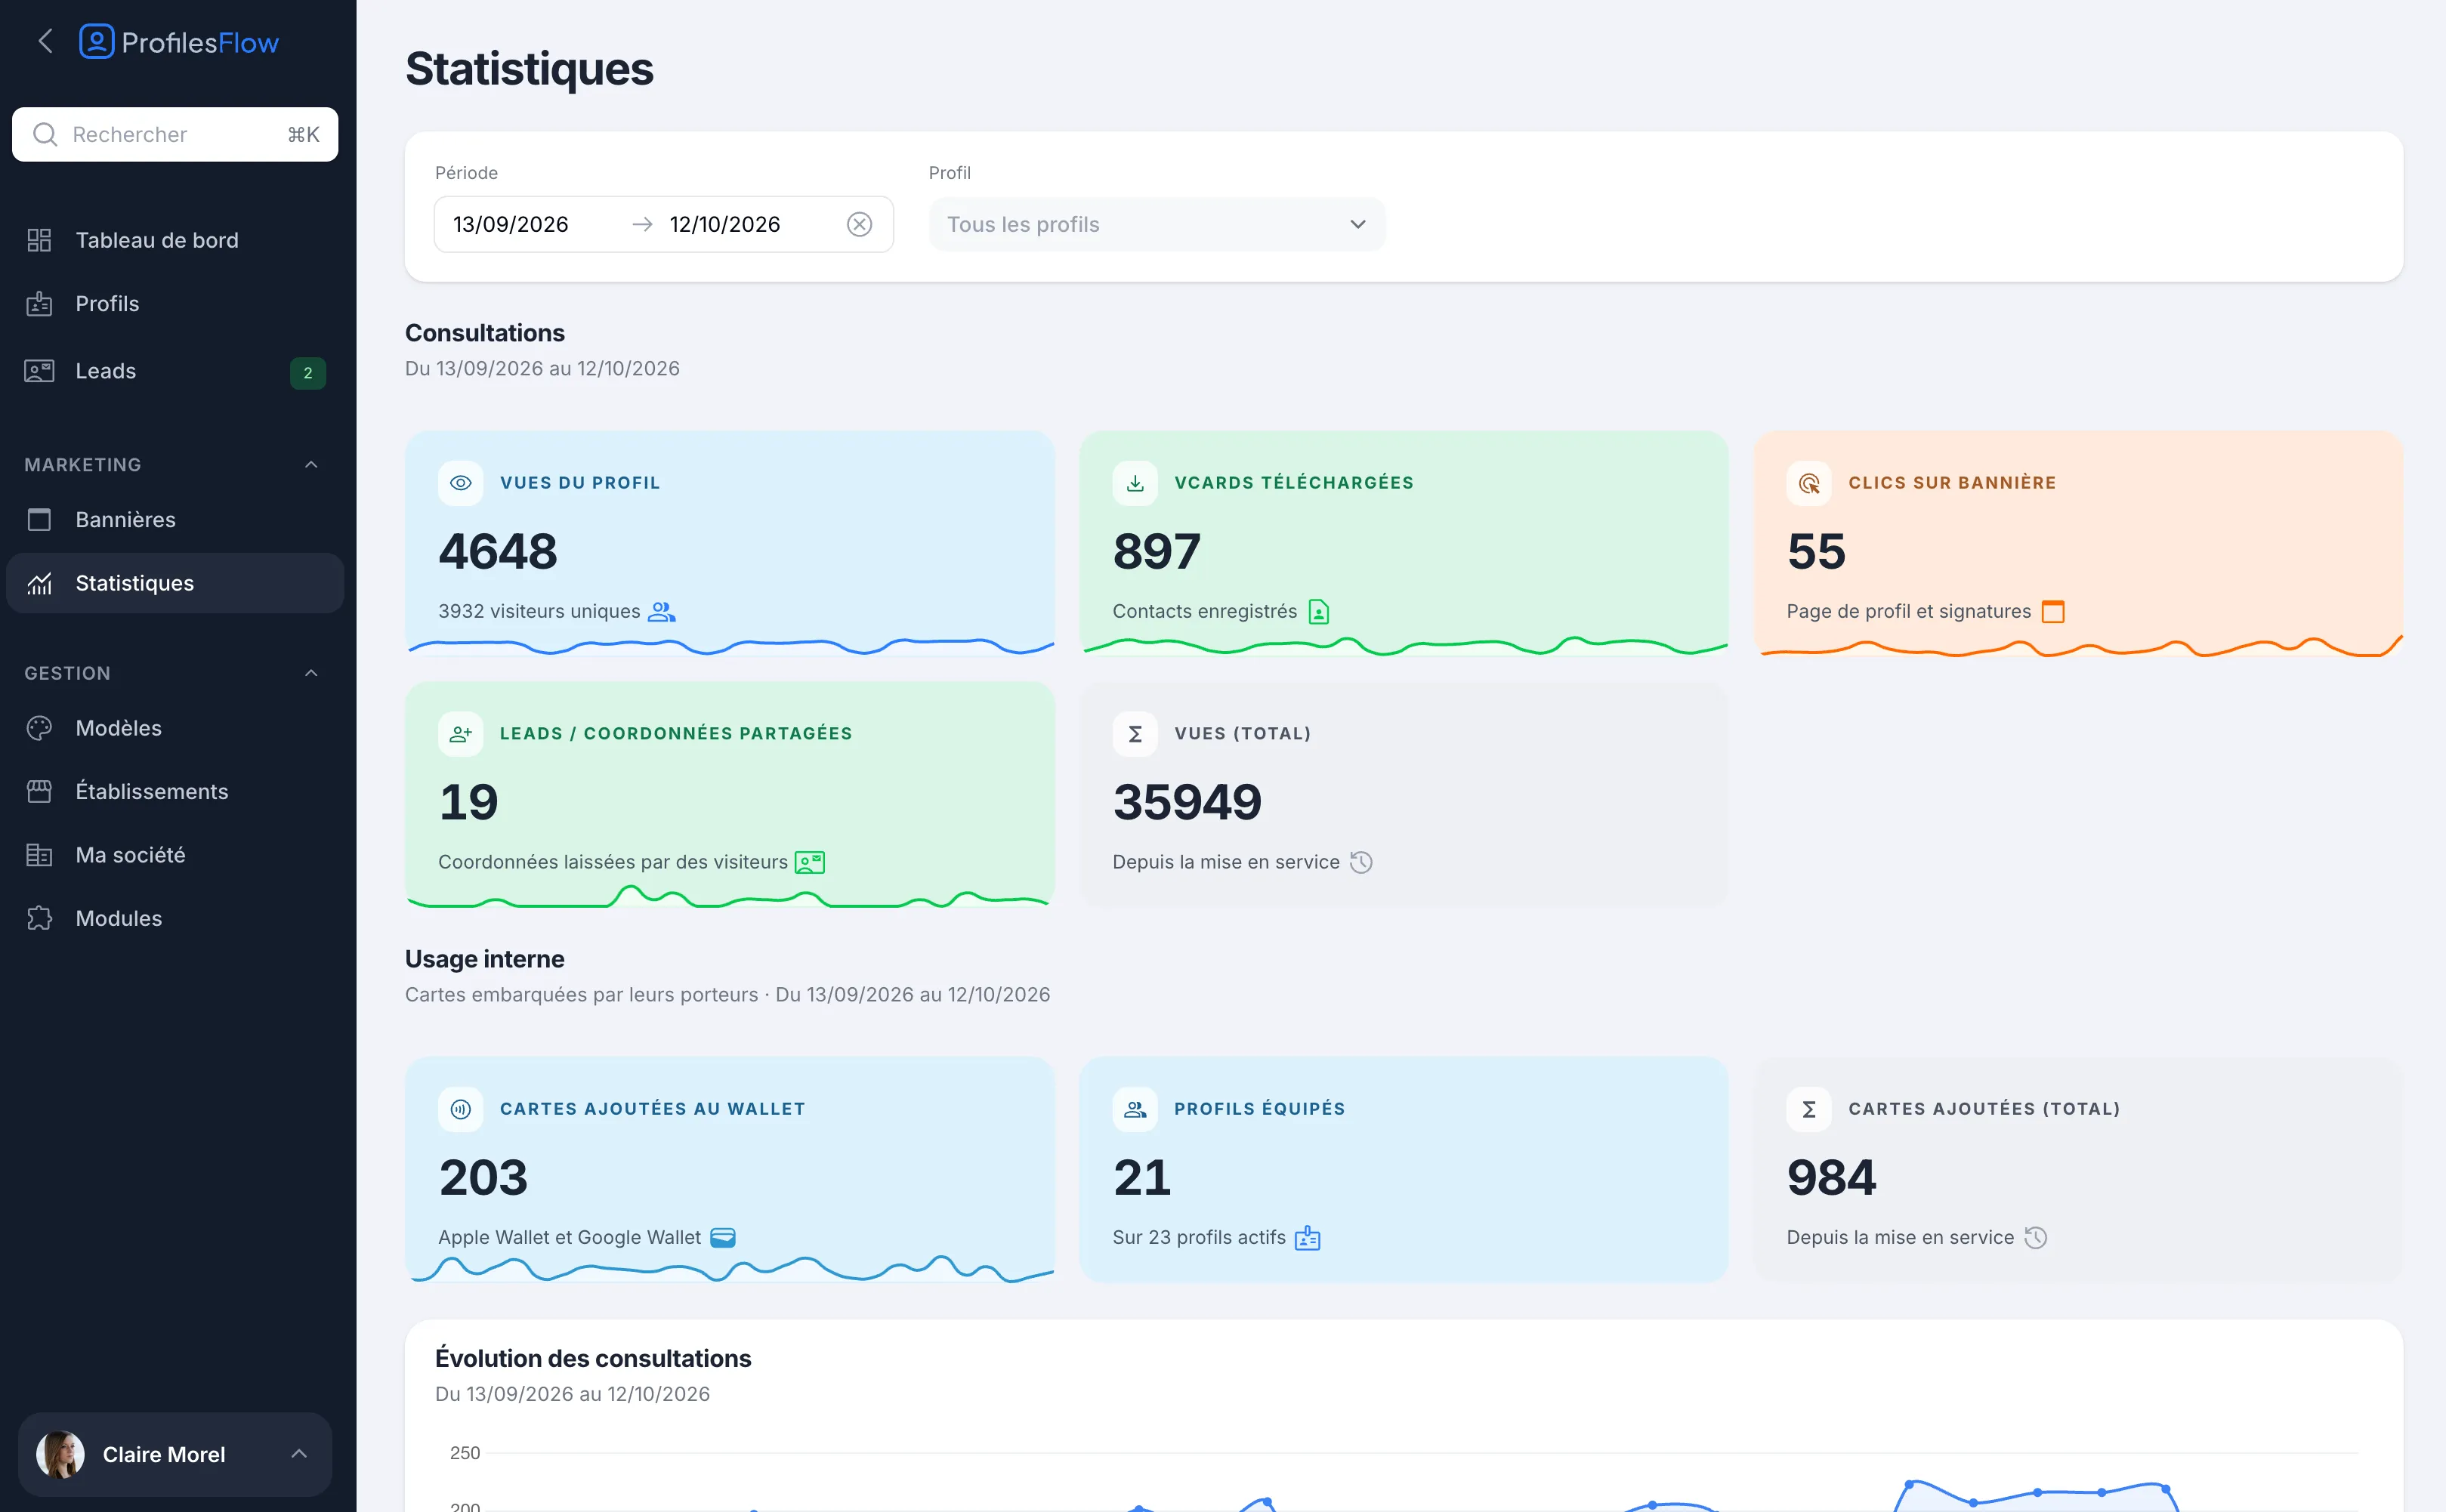Click the Profils badge icon
Image resolution: width=2446 pixels, height=1512 pixels.
(39, 303)
